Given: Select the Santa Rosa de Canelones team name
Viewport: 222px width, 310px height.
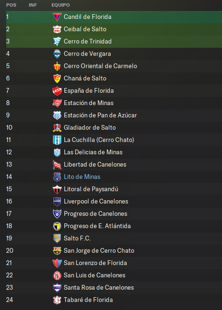Looking at the screenshot, I should click(99, 287).
